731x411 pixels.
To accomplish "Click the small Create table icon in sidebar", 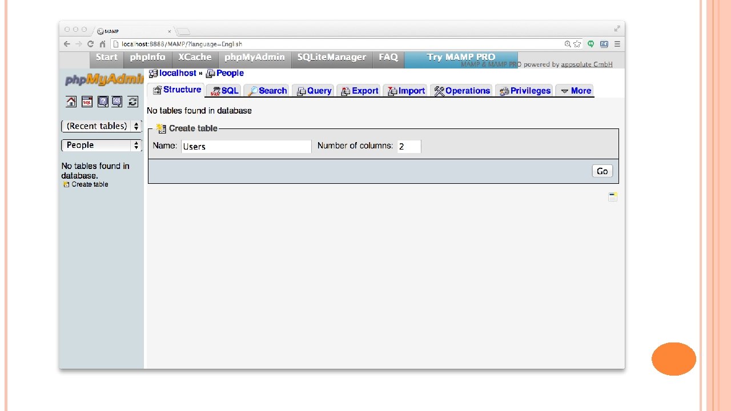I will pyautogui.click(x=66, y=184).
